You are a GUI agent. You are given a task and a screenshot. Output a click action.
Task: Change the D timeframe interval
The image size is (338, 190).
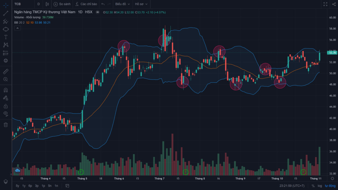coord(39,4)
